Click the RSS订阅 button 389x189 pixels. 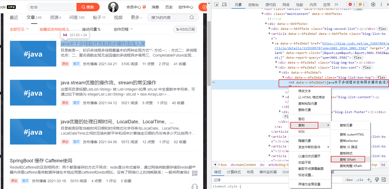pos(185,29)
